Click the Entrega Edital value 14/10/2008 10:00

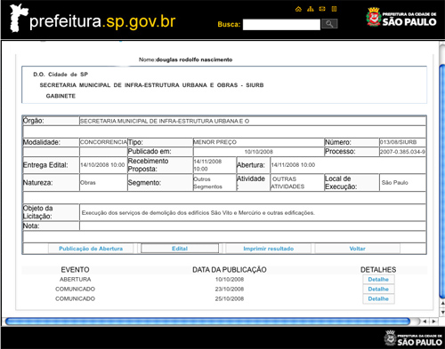(x=102, y=165)
